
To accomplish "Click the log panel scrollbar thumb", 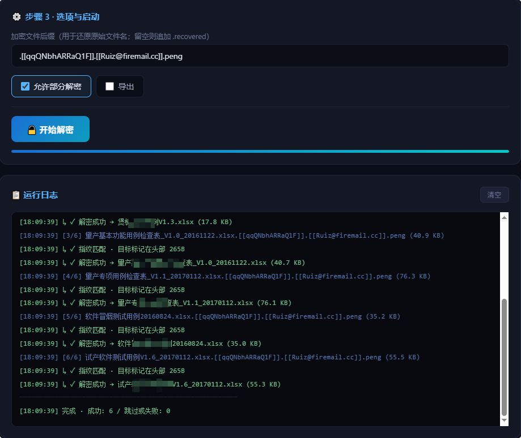I will click(504, 357).
